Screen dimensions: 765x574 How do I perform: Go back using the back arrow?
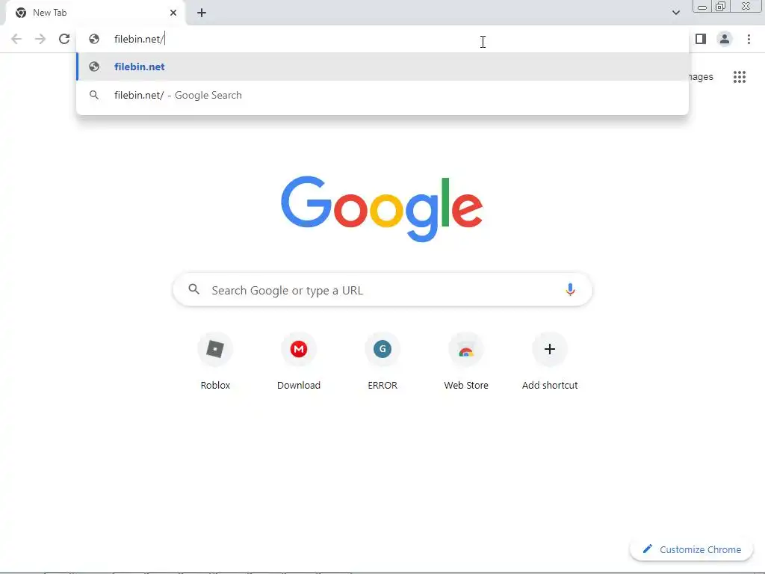click(x=16, y=39)
